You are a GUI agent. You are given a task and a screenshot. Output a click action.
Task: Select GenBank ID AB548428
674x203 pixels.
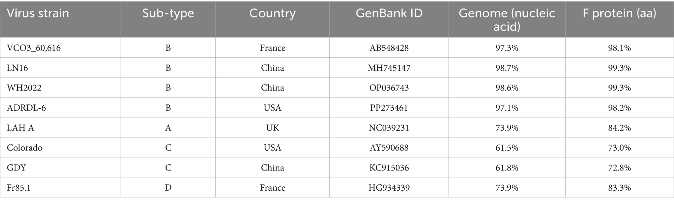point(389,48)
